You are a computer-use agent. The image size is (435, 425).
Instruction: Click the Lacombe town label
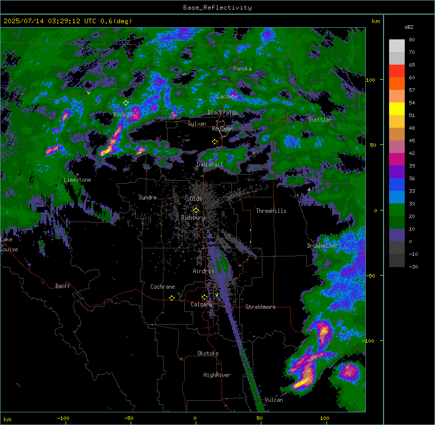click(227, 96)
